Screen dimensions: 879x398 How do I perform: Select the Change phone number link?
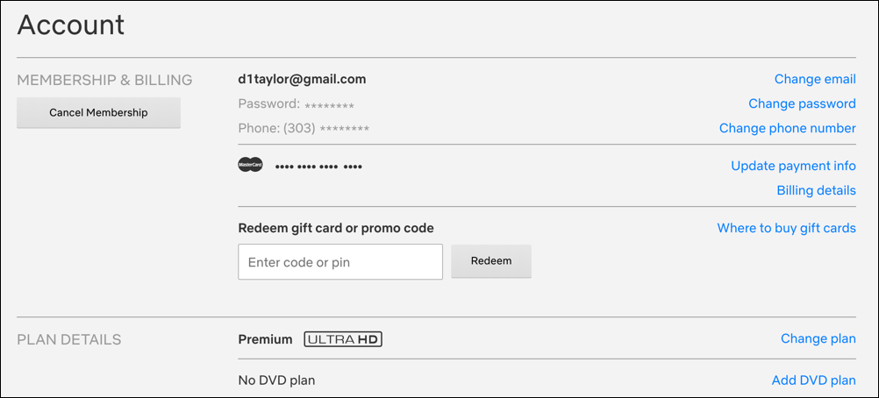coord(787,128)
